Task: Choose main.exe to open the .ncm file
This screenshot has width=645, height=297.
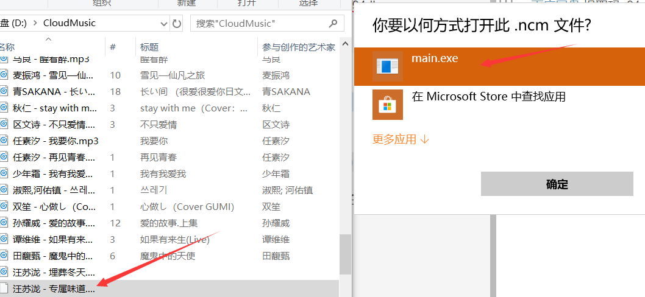Action: point(499,66)
